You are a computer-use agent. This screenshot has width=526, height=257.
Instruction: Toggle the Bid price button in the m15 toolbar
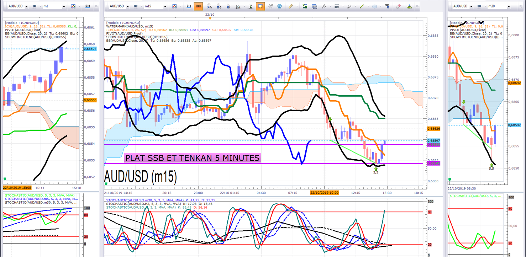pyautogui.click(x=189, y=6)
